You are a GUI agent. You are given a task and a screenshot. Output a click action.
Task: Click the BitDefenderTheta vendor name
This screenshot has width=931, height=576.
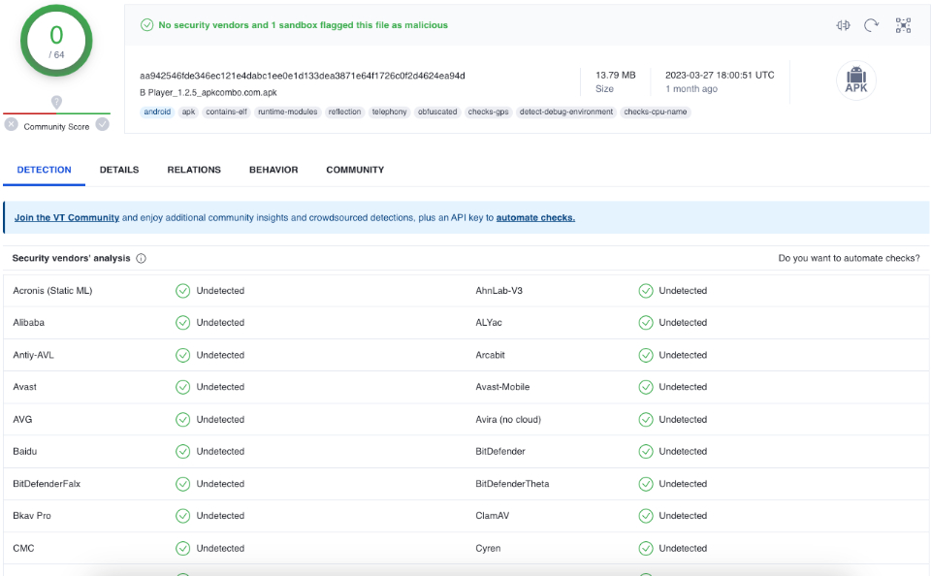click(x=512, y=484)
